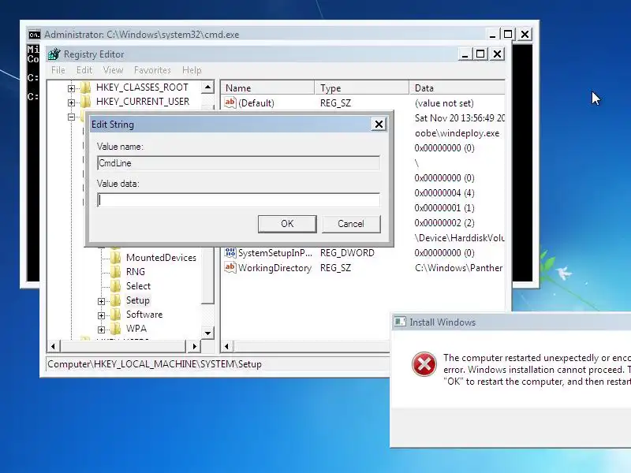
Task: Click tree pane scroll down arrow
Action: click(x=207, y=333)
